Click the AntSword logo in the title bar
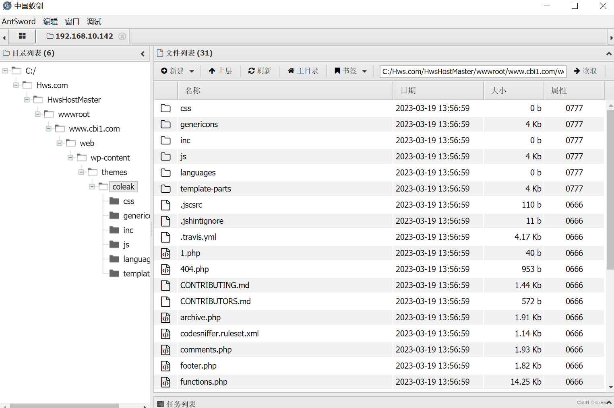 [8, 6]
